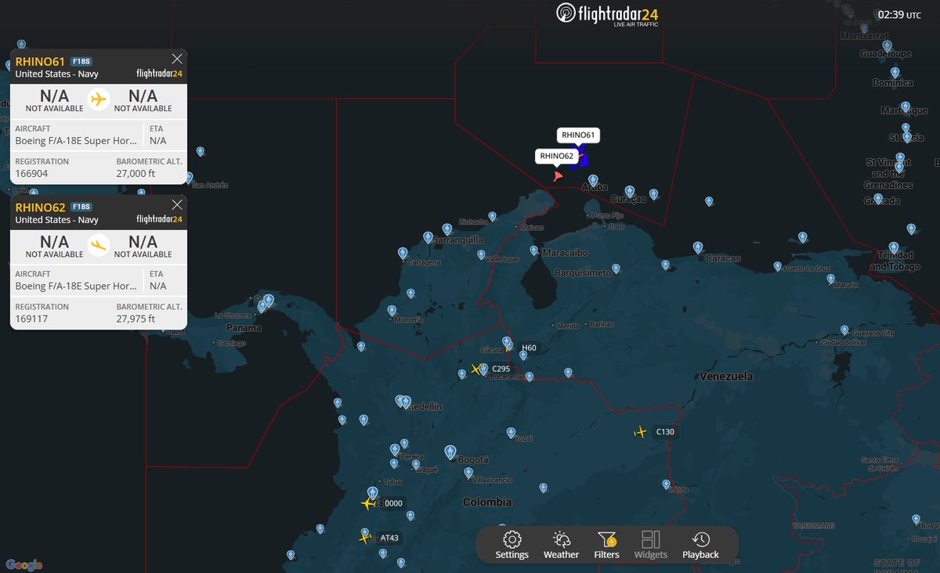The width and height of the screenshot is (940, 573).
Task: Click the C295 callsign label
Action: [x=501, y=369]
